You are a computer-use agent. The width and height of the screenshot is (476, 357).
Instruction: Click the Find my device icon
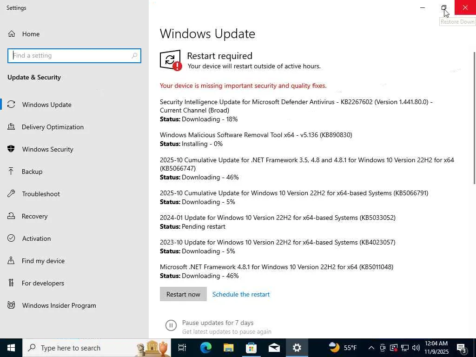pyautogui.click(x=11, y=260)
